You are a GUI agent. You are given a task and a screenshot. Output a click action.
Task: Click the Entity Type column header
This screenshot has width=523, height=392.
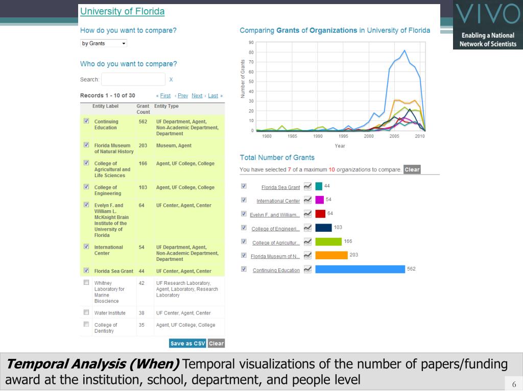[167, 106]
